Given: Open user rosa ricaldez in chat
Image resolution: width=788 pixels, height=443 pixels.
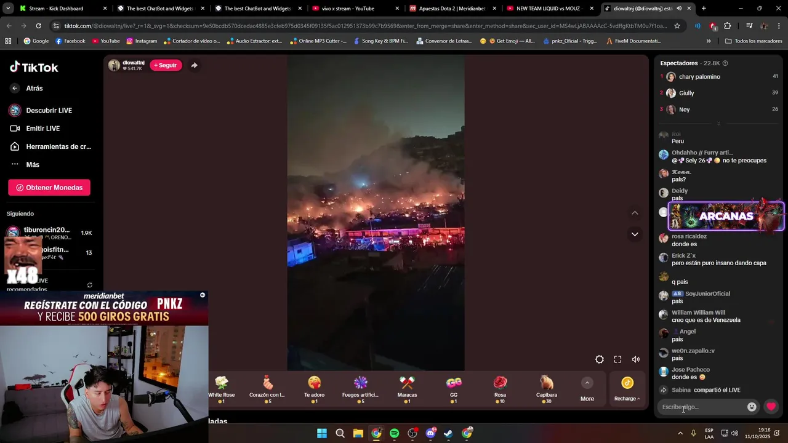Looking at the screenshot, I should tap(689, 236).
